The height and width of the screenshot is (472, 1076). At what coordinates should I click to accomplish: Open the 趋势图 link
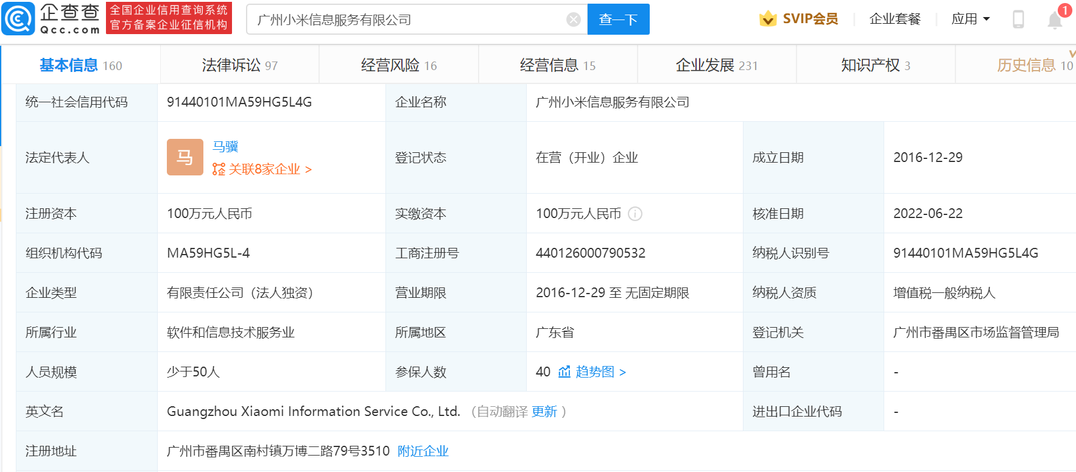pos(600,372)
